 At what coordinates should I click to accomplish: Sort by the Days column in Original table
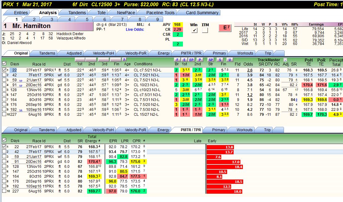click(x=15, y=64)
